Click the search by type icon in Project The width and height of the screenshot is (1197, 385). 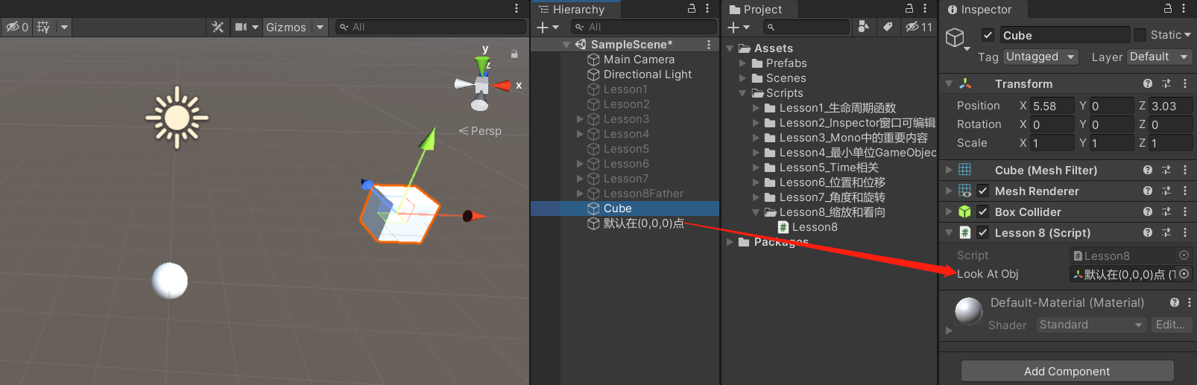pos(863,27)
